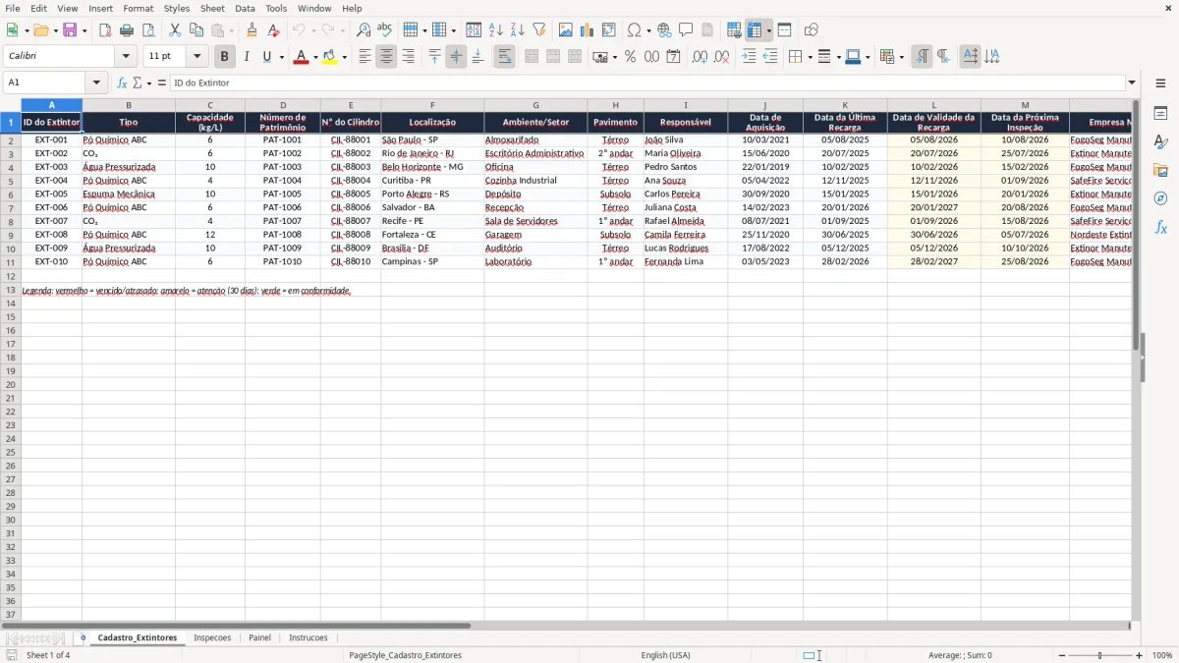Toggle Align Right

tap(408, 57)
